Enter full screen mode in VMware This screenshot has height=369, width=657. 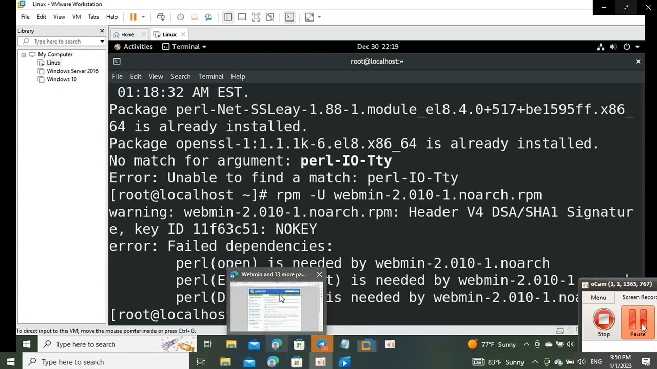coord(256,17)
